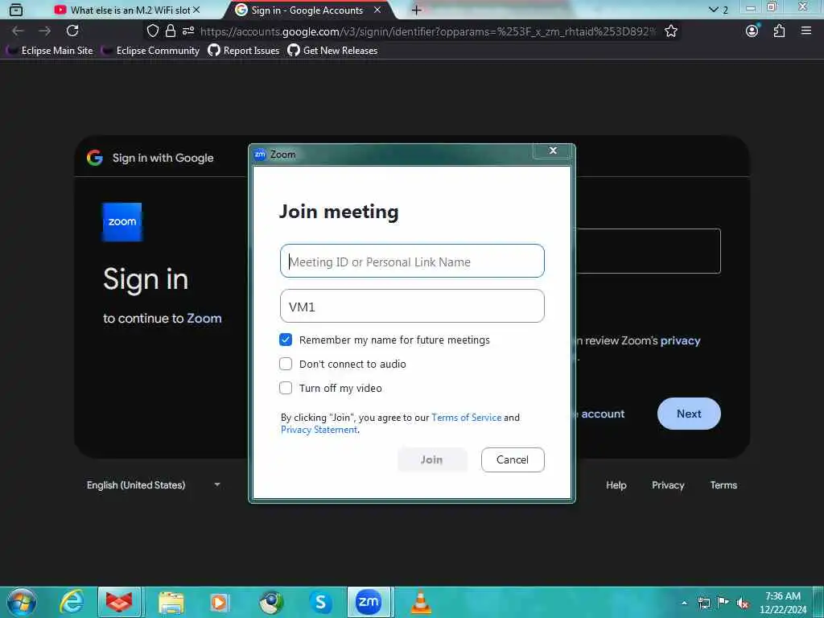This screenshot has height=618, width=824.
Task: Open Windows Media Player from taskbar
Action: [220, 603]
